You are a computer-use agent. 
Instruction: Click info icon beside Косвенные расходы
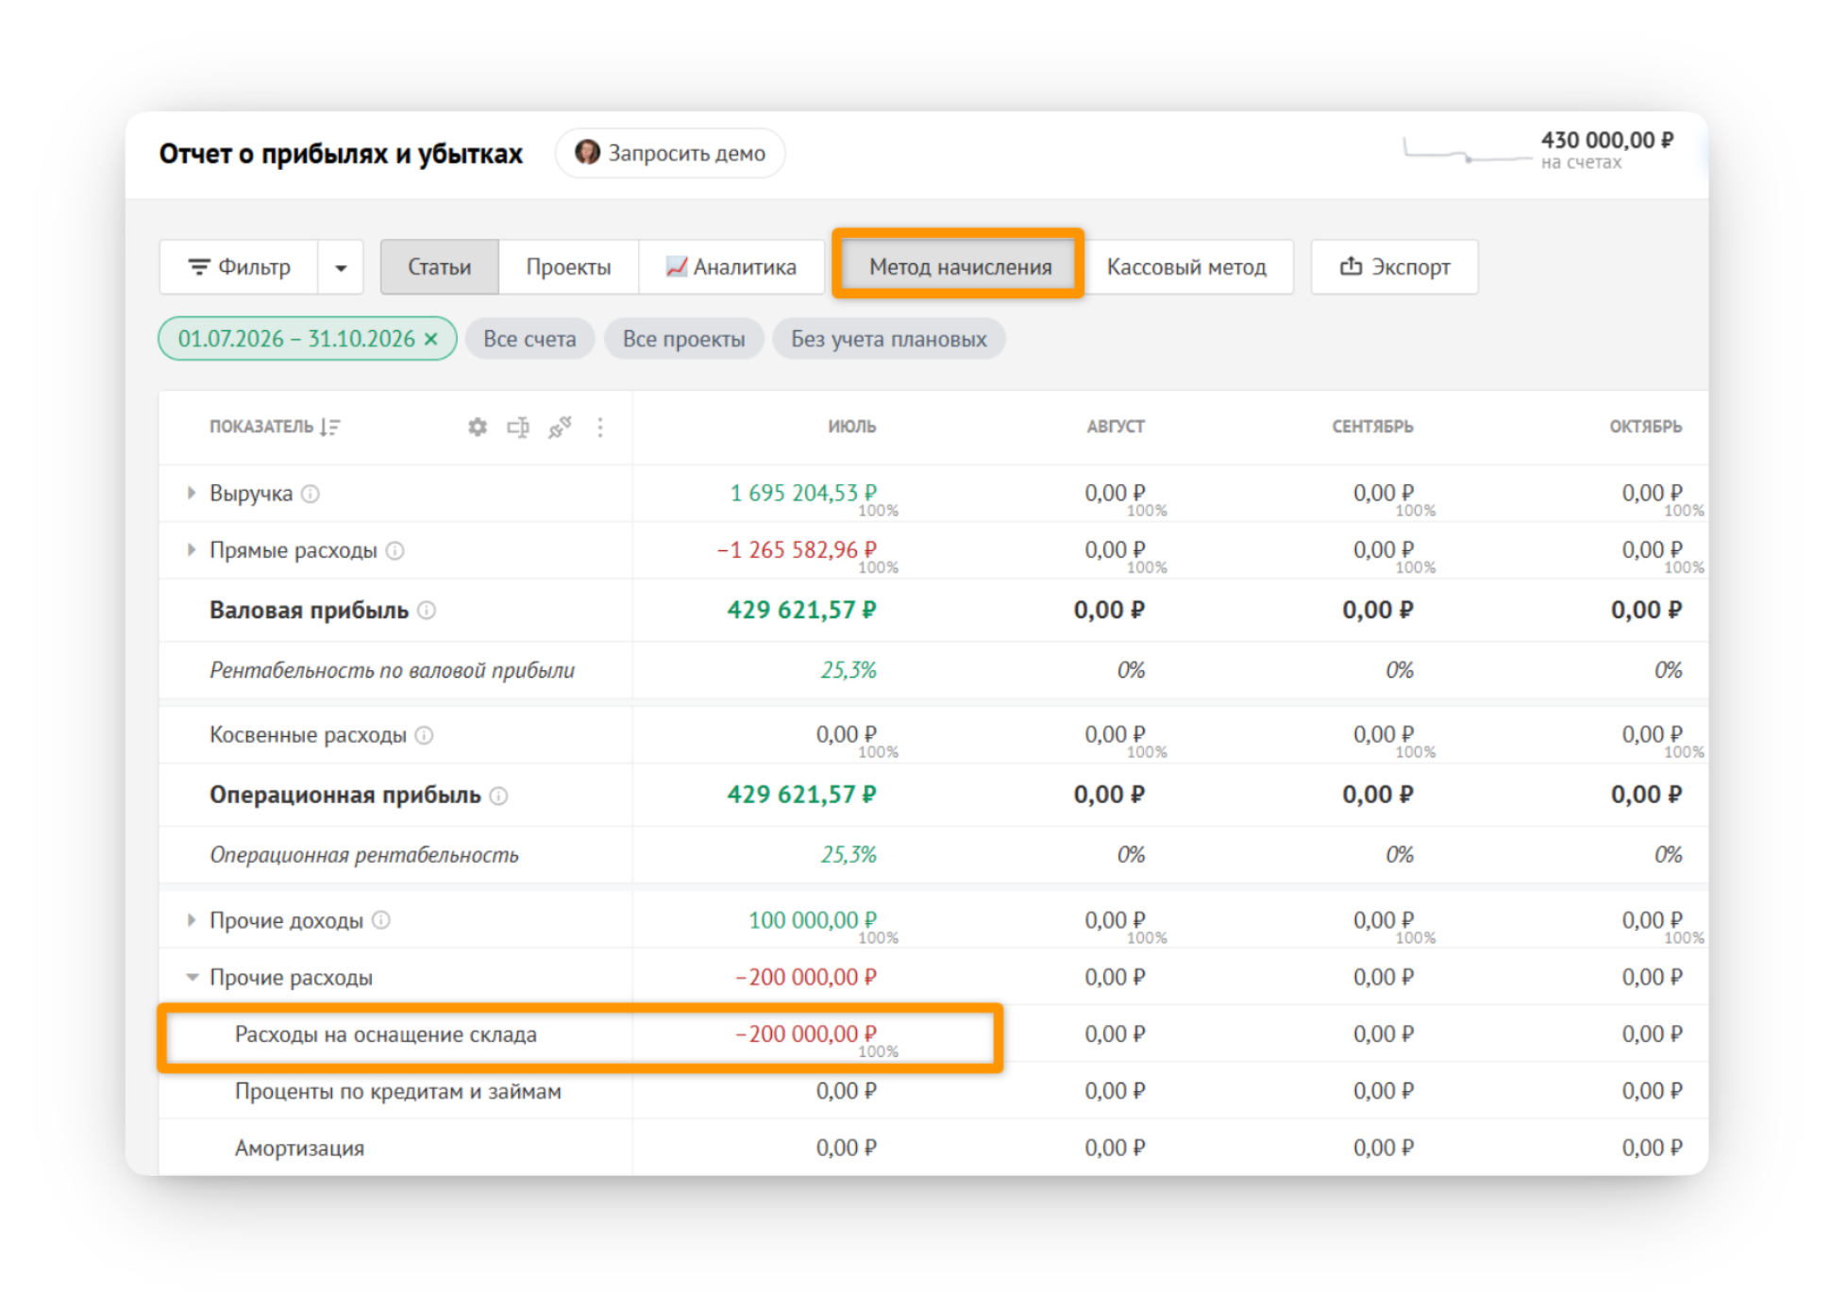425,735
